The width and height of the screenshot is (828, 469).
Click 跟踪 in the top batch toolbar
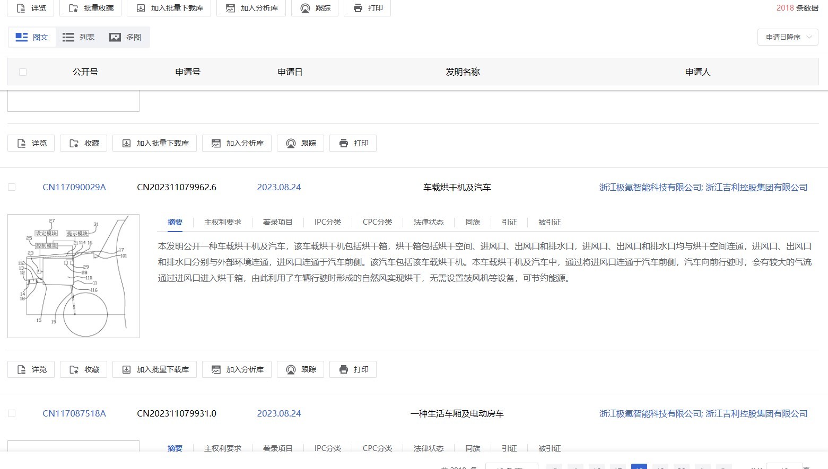tap(315, 8)
